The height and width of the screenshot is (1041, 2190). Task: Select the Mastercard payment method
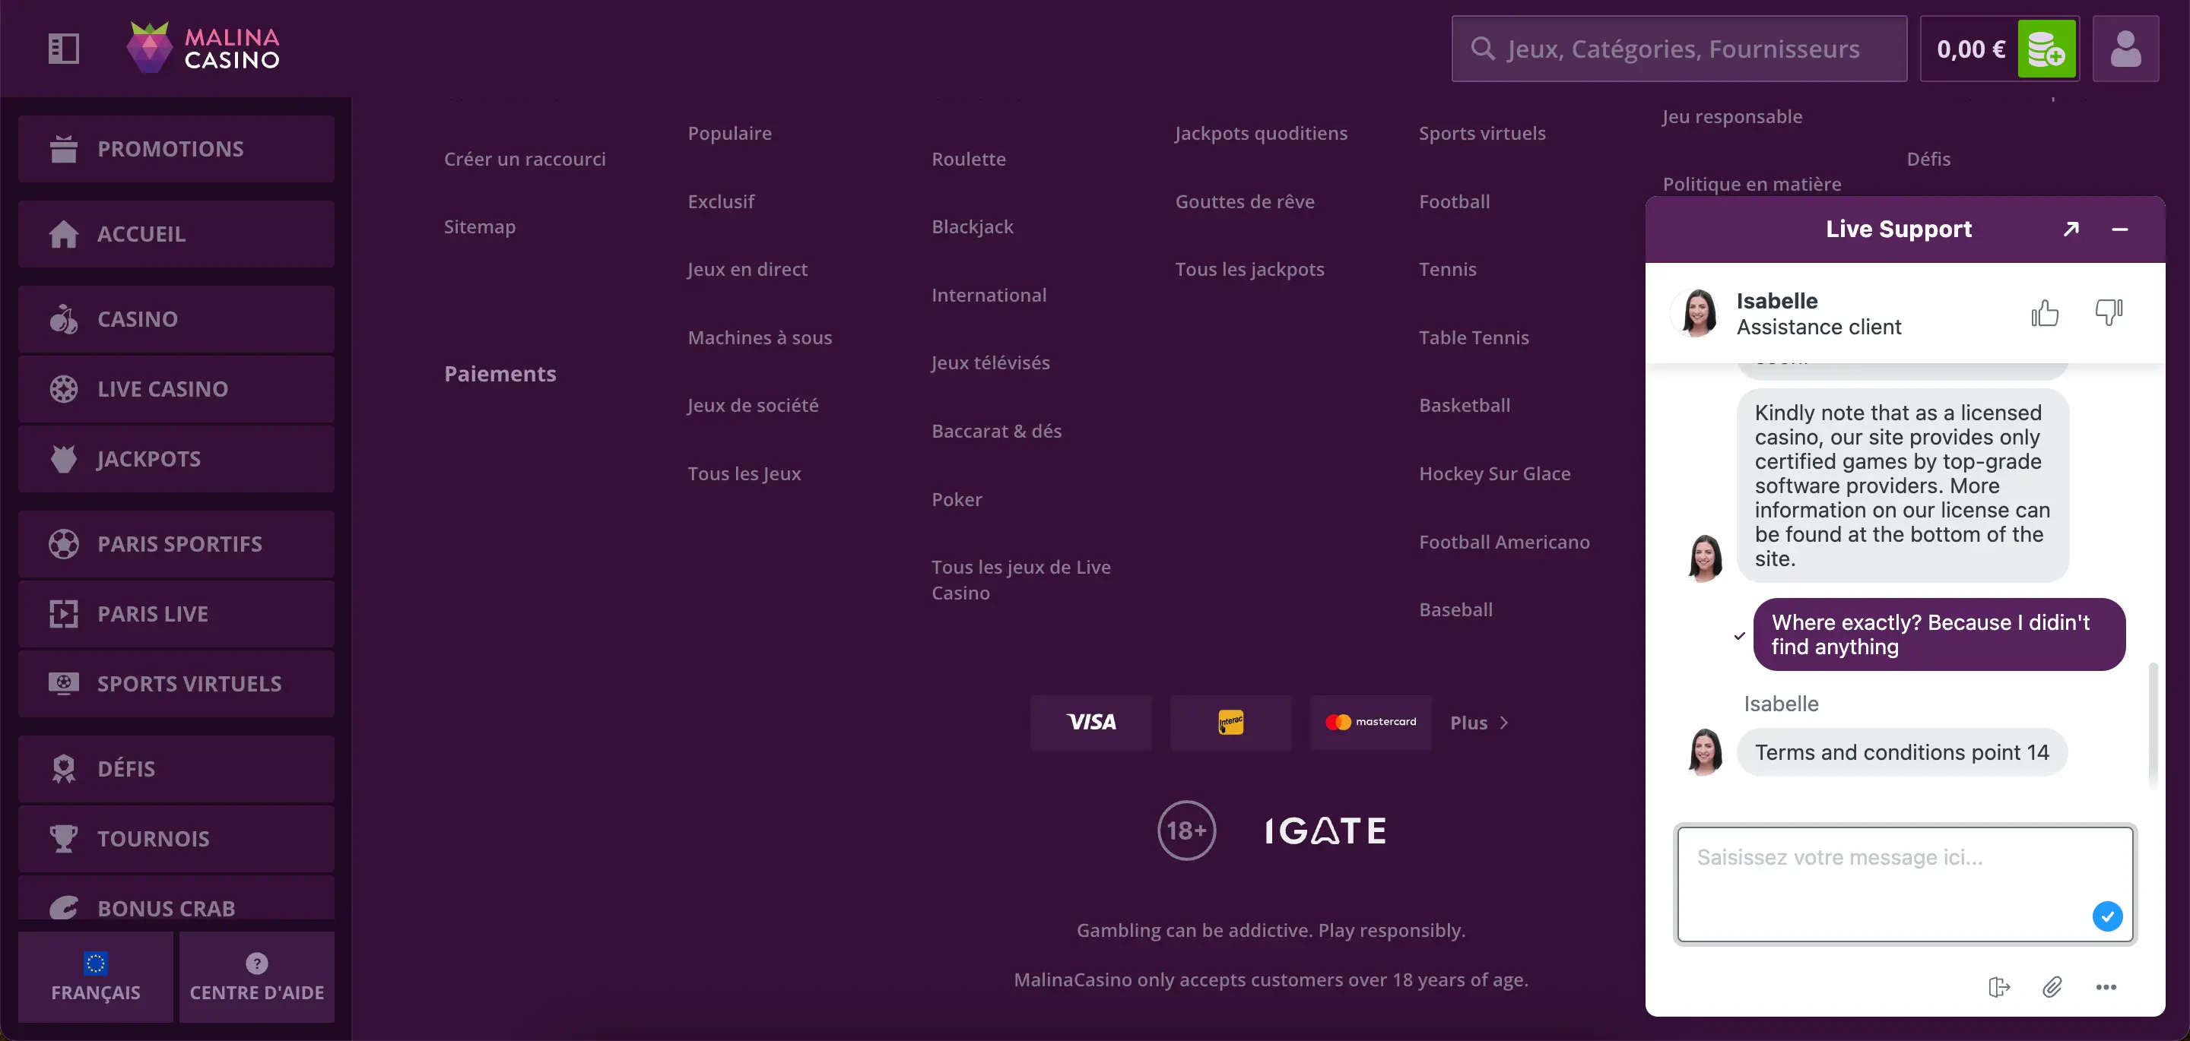click(1370, 723)
